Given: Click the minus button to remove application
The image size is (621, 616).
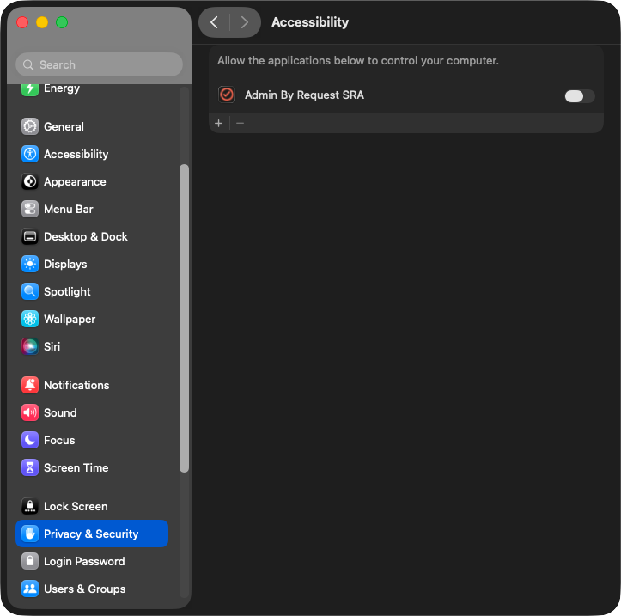Looking at the screenshot, I should 240,123.
